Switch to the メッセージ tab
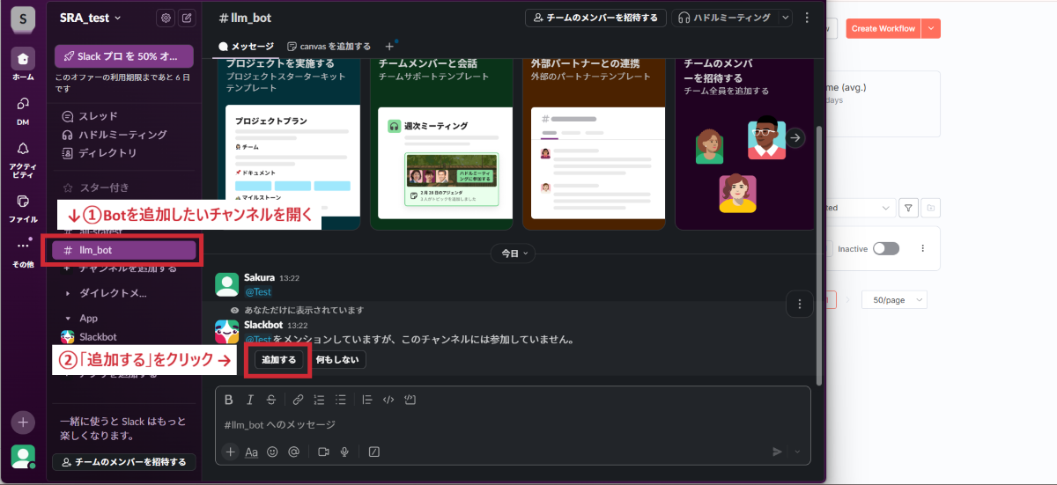 click(247, 46)
